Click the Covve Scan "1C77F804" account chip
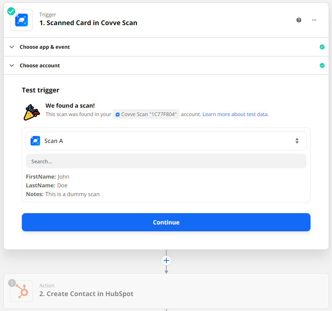 point(146,114)
